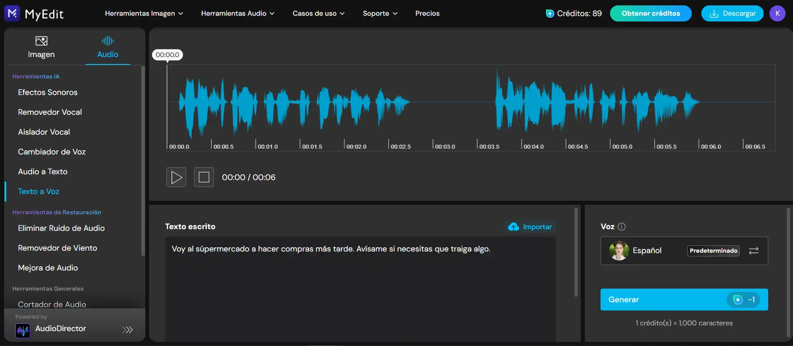Open the Casos de uso dropdown

click(x=319, y=14)
